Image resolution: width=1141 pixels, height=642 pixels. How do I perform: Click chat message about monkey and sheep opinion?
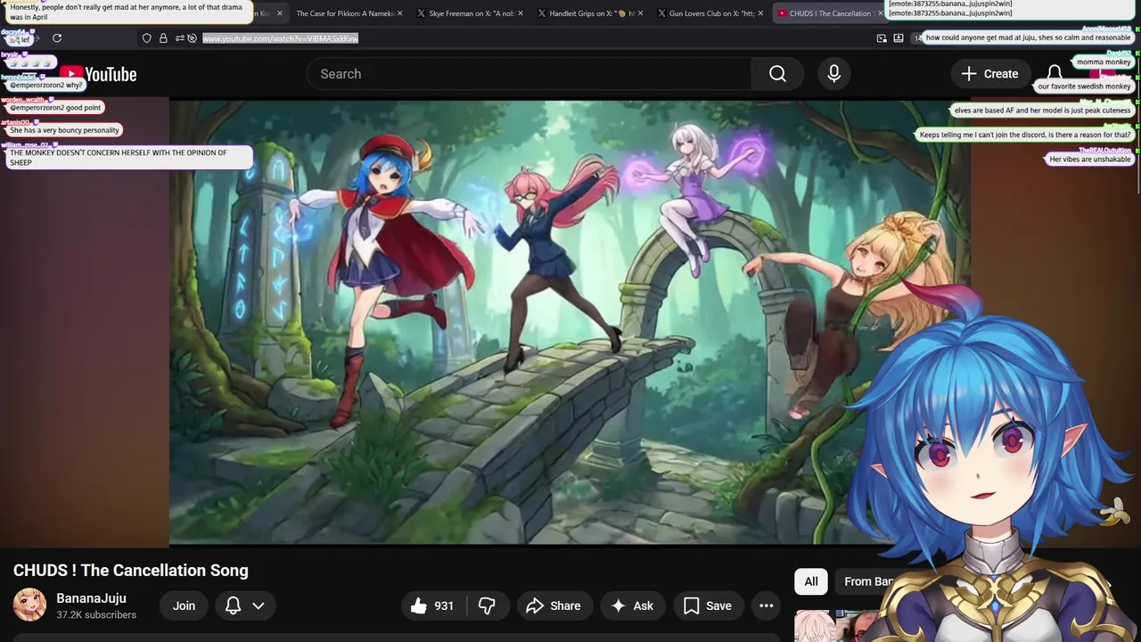pyautogui.click(x=129, y=158)
